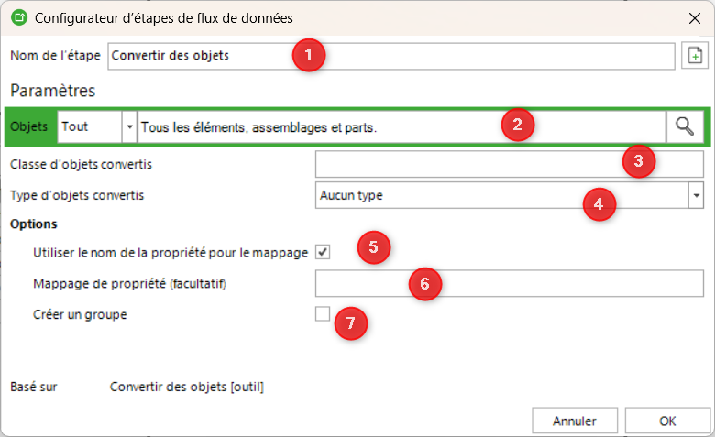Click red numbered marker 6
The width and height of the screenshot is (715, 437).
[x=424, y=284]
